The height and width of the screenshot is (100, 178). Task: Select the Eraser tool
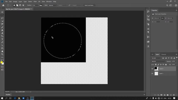pos(2,33)
